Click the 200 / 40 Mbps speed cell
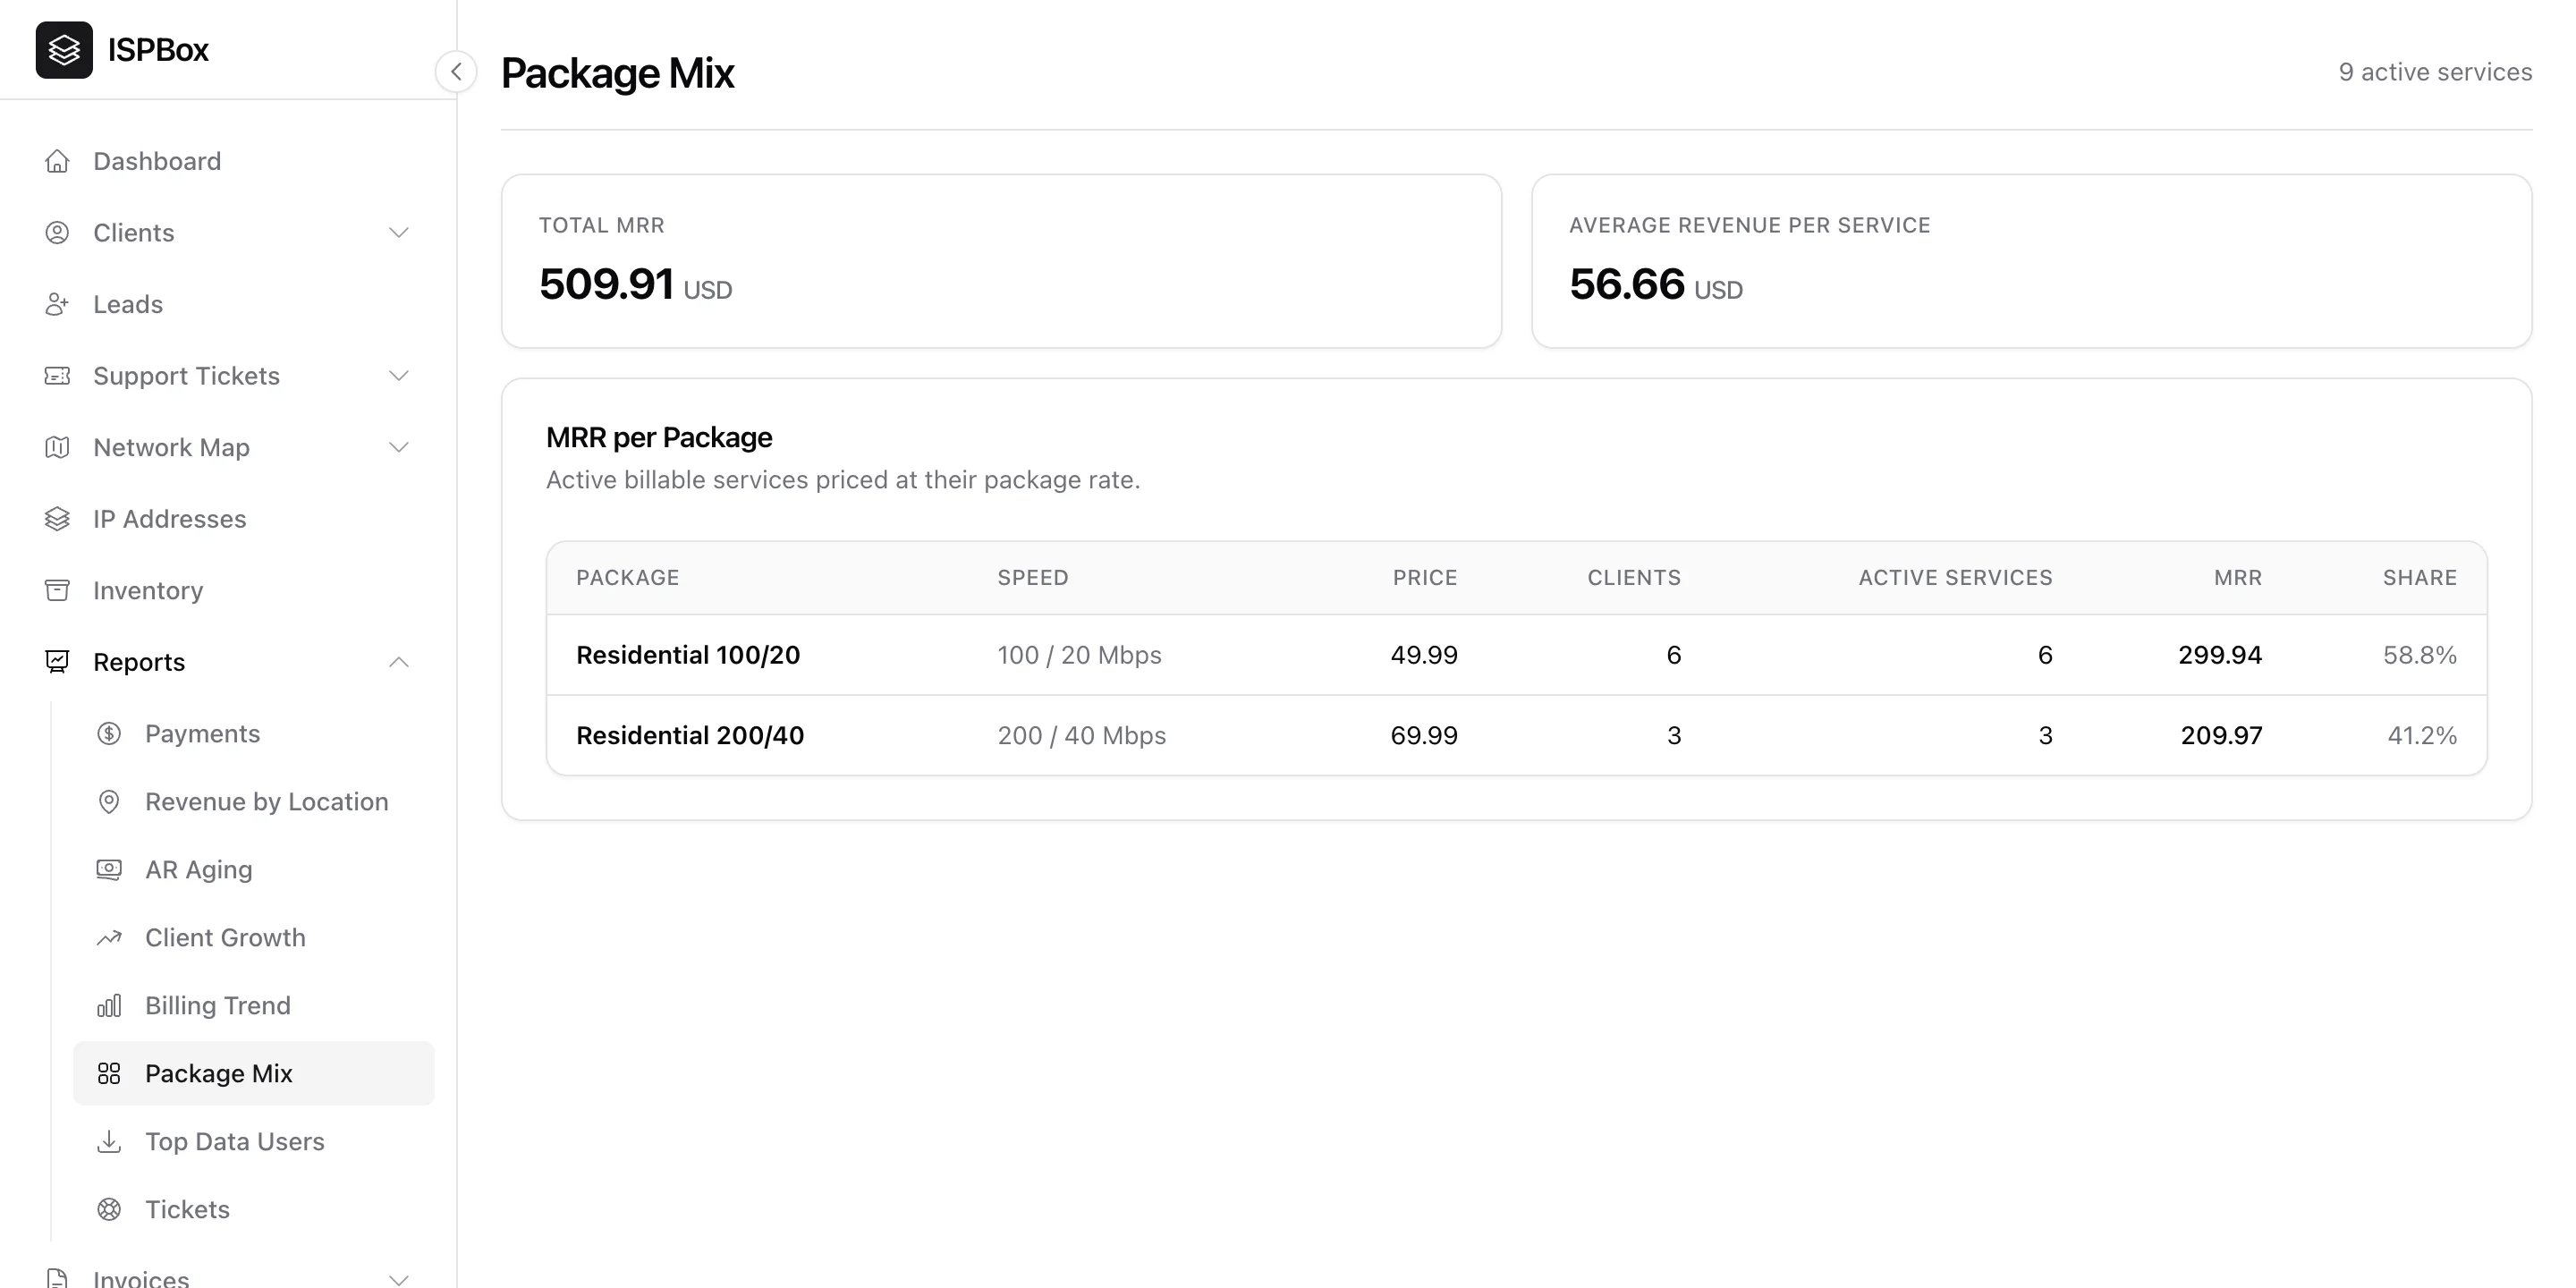The image size is (2576, 1288). [x=1081, y=735]
